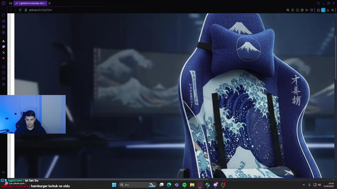Switch to the LightShot tarafından Ekran tab
Viewport: 337px width, 189px height.
tap(30, 3)
